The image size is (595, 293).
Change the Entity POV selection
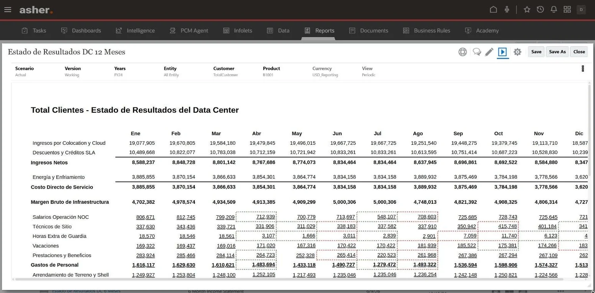click(171, 71)
